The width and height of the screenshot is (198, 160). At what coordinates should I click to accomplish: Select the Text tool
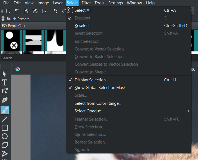pyautogui.click(x=5, y=82)
